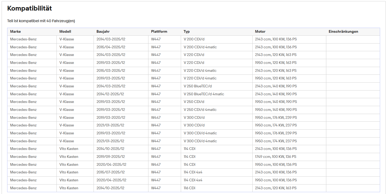Click the 2143 ccm, 140 KW, 190 PS cell in the V 250 BlueTEC/d 4matic row
Screen dimensions: 387x194
289,94
